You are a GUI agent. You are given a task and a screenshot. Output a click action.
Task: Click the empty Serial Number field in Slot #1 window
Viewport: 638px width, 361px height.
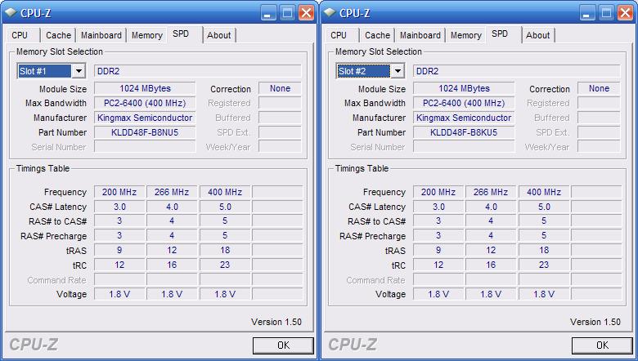pos(145,146)
